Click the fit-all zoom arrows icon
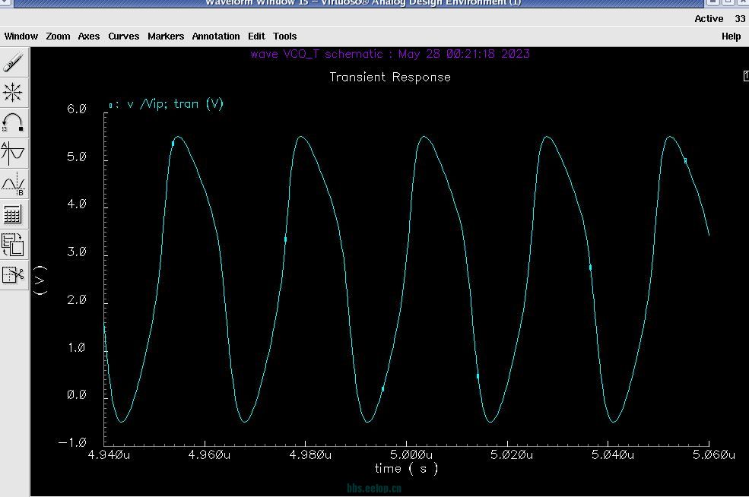 [x=13, y=92]
